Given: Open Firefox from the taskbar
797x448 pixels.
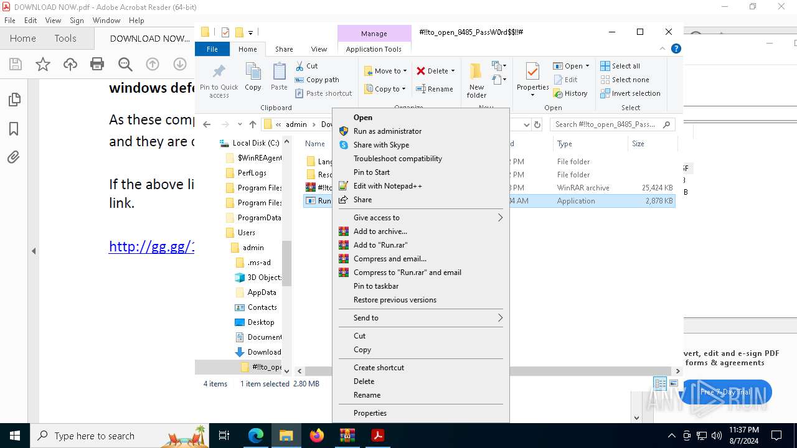Looking at the screenshot, I should [317, 436].
